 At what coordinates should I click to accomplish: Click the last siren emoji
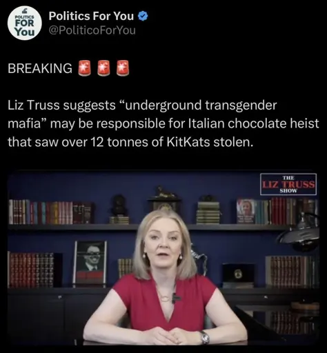pyautogui.click(x=123, y=68)
